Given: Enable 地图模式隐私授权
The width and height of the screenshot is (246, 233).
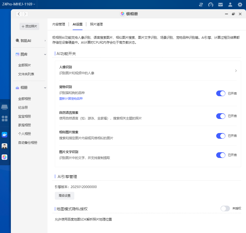Looking at the screenshot, I should click(x=225, y=209).
